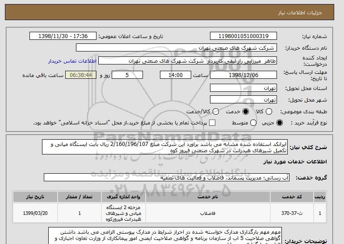Click unit cell مرحله 2 ایستگاه میانی
Image resolution: width=344 pixels, height=244 pixels.
[x=123, y=213]
